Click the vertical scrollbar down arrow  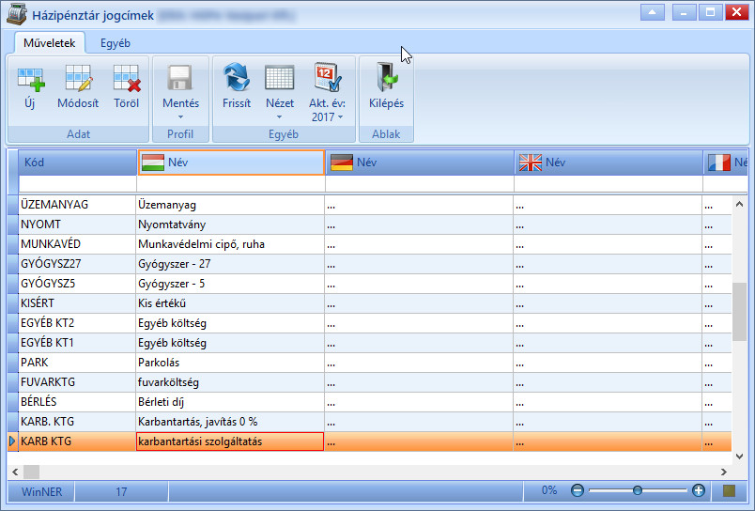tap(740, 457)
